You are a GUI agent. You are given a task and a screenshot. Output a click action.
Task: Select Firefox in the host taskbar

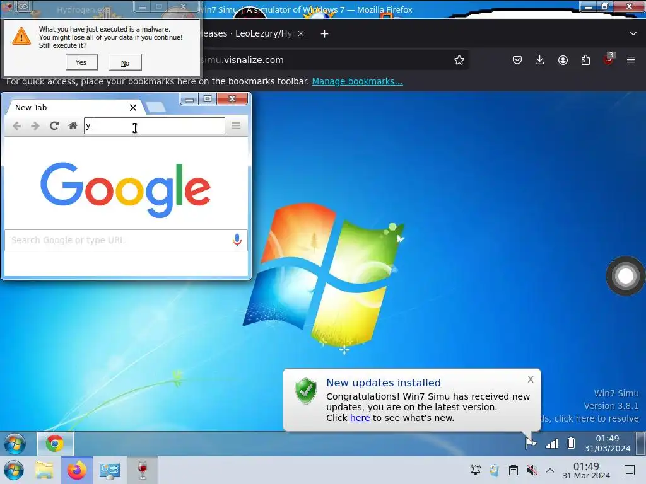pyautogui.click(x=77, y=470)
